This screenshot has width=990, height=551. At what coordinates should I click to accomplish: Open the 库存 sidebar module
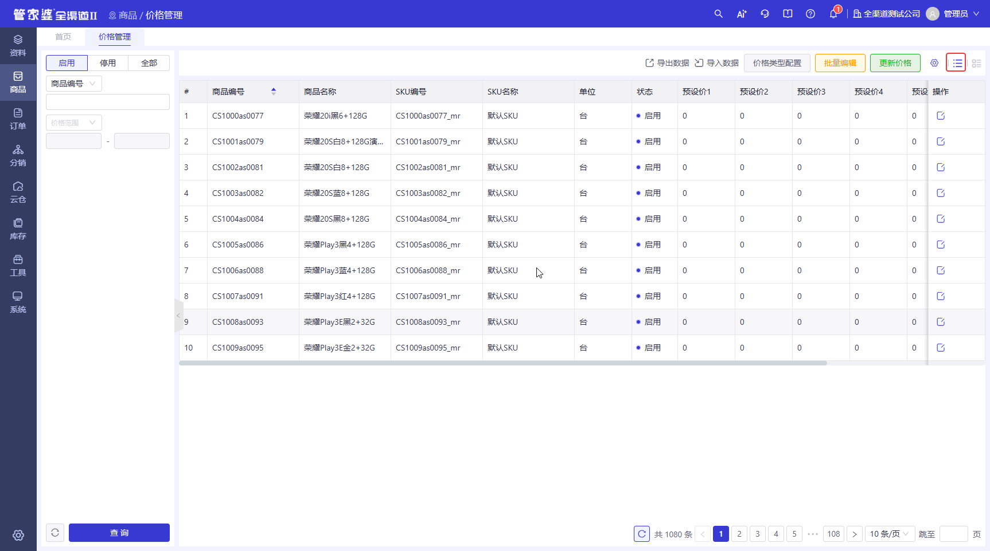[x=18, y=229]
